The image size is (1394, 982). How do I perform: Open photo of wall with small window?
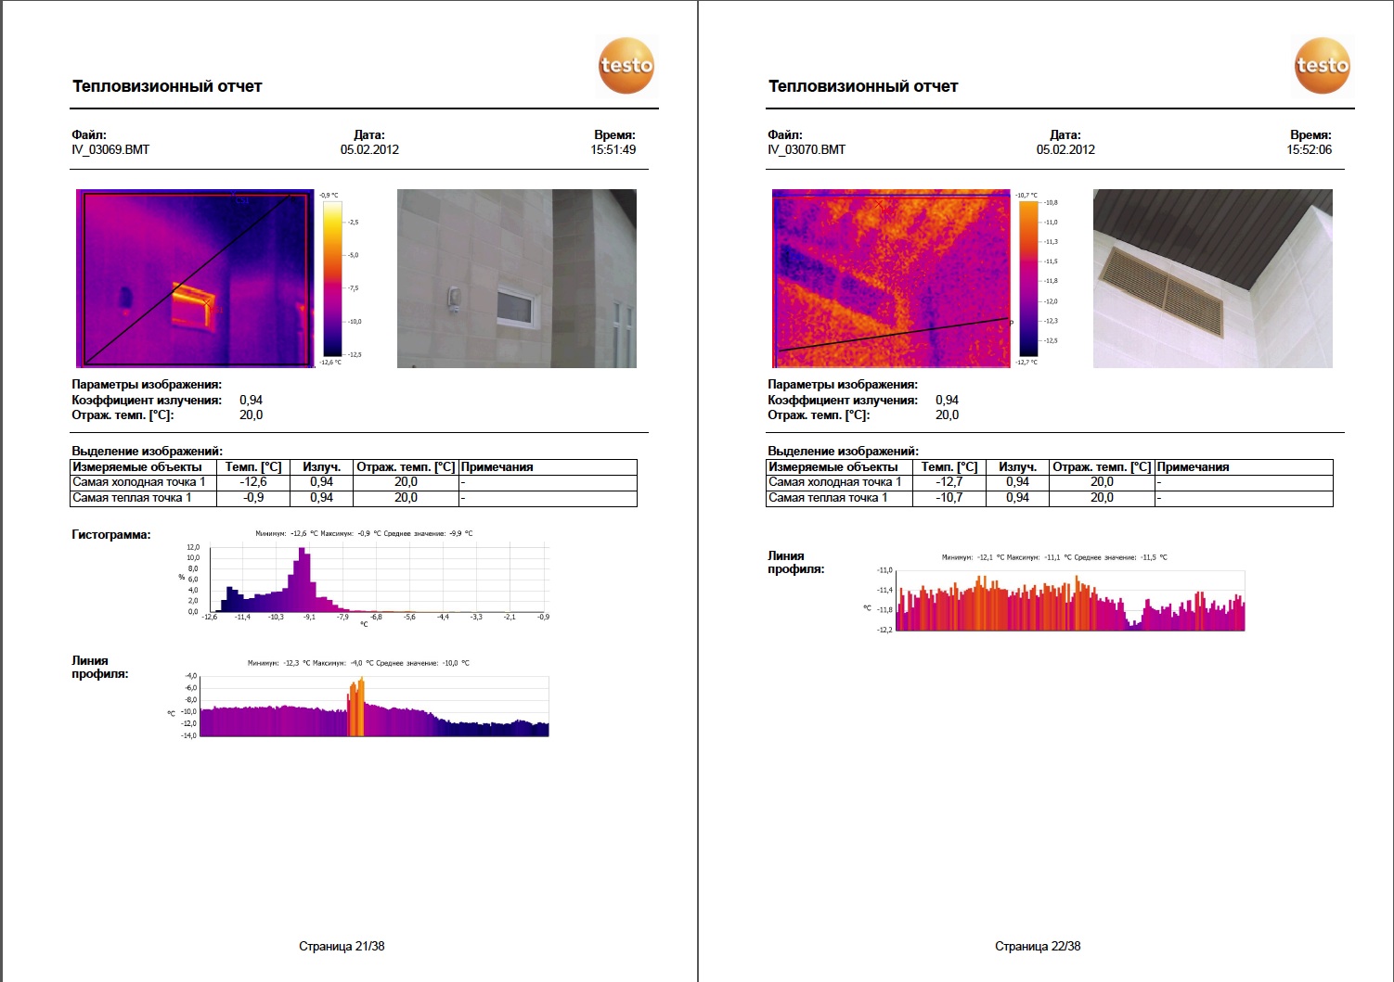click(517, 279)
